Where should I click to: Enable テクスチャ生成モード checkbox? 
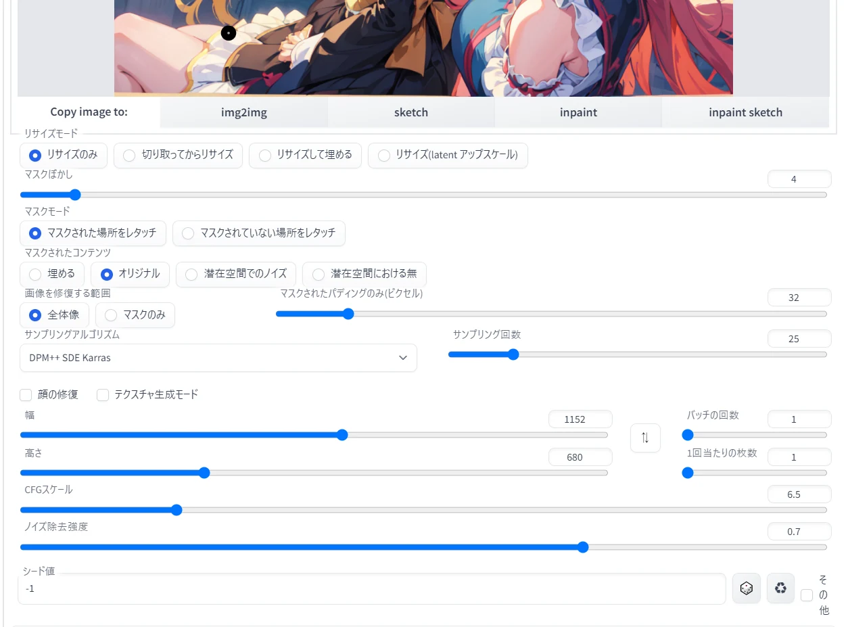[103, 395]
